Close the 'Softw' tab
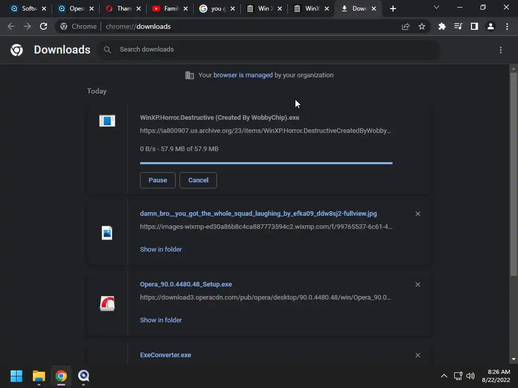This screenshot has width=518, height=388. click(44, 9)
